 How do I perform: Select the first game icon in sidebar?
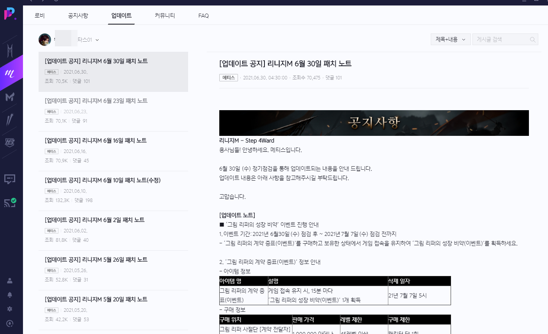[10, 50]
